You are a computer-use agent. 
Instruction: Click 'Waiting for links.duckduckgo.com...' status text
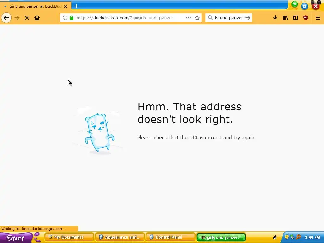(33, 229)
